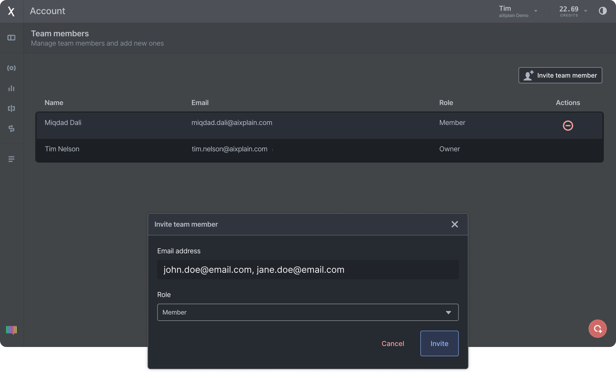
Task: Click the analytics/metrics icon in sidebar
Action: (x=12, y=88)
